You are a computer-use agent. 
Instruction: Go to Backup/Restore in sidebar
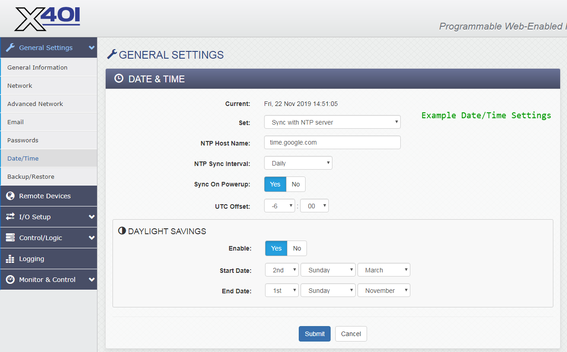pyautogui.click(x=31, y=176)
